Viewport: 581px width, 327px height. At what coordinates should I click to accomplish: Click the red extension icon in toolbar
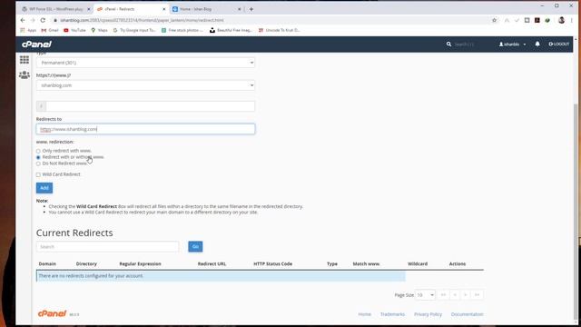(x=537, y=20)
